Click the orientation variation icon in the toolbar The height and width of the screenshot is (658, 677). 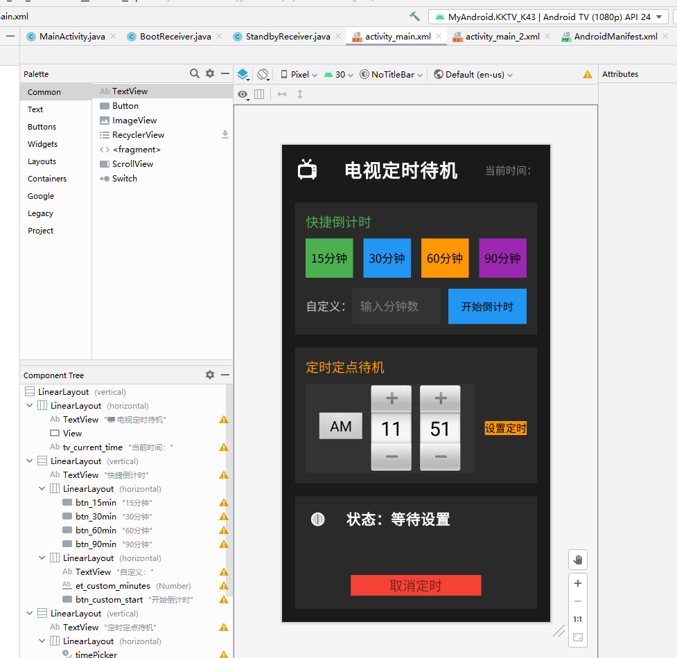pos(264,73)
